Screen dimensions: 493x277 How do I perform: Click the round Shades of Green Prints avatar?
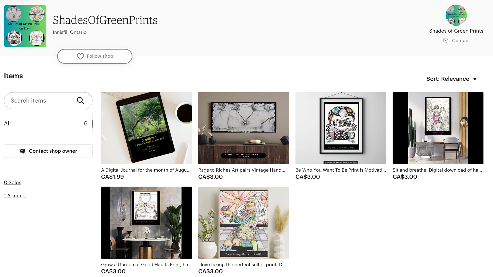click(x=456, y=15)
